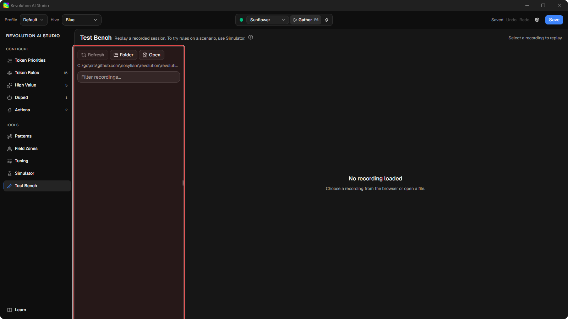Open the Learn section
Screen dimensions: 568x319
37,310
